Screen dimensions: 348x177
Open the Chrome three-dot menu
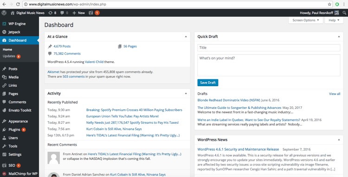point(344,4)
